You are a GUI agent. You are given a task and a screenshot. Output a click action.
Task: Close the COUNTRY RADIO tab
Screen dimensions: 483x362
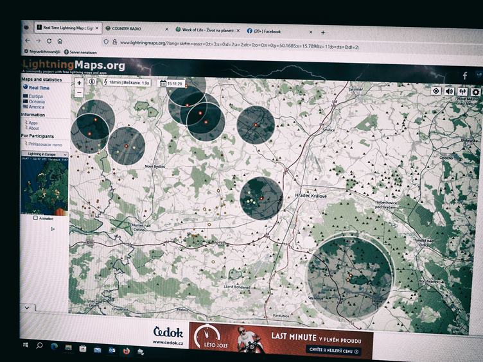point(166,30)
